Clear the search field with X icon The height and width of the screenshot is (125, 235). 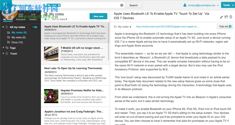coord(122,5)
